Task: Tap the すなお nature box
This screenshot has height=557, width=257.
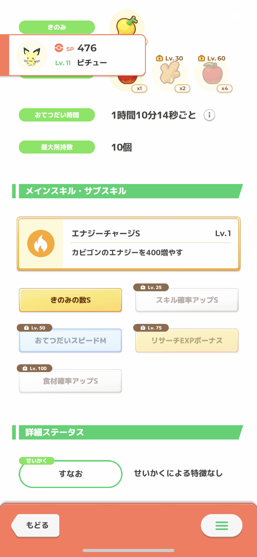Action: (70, 474)
